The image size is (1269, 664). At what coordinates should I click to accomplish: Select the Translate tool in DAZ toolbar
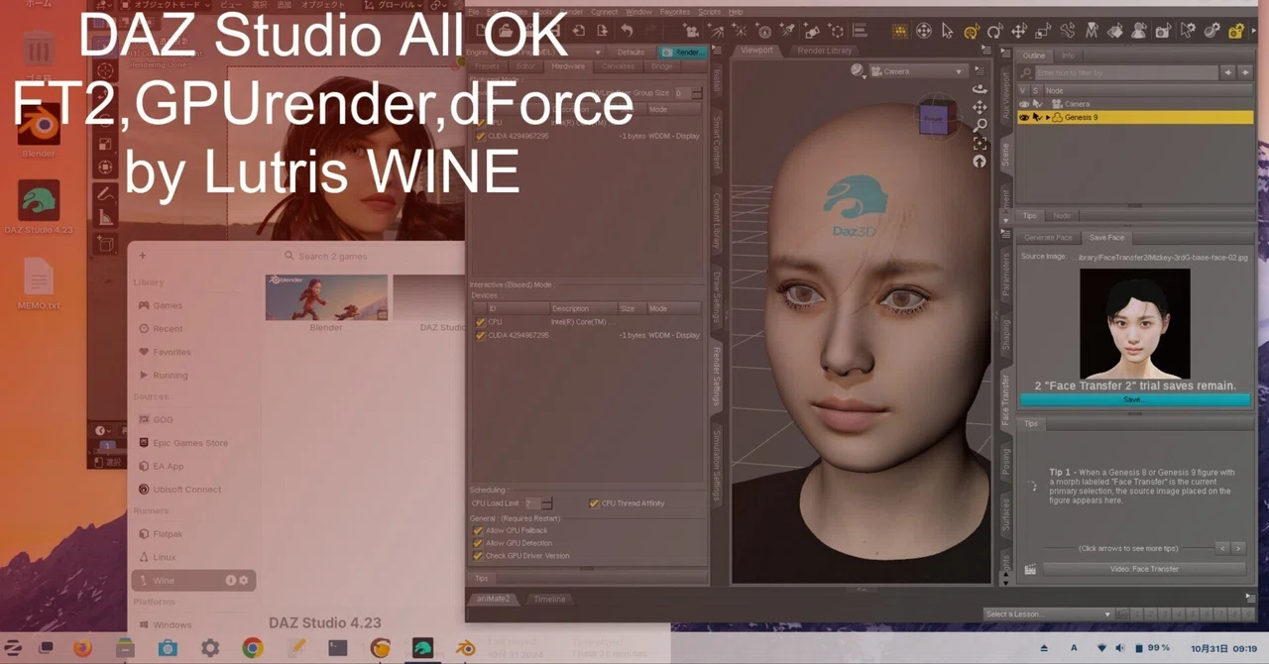(x=1019, y=30)
